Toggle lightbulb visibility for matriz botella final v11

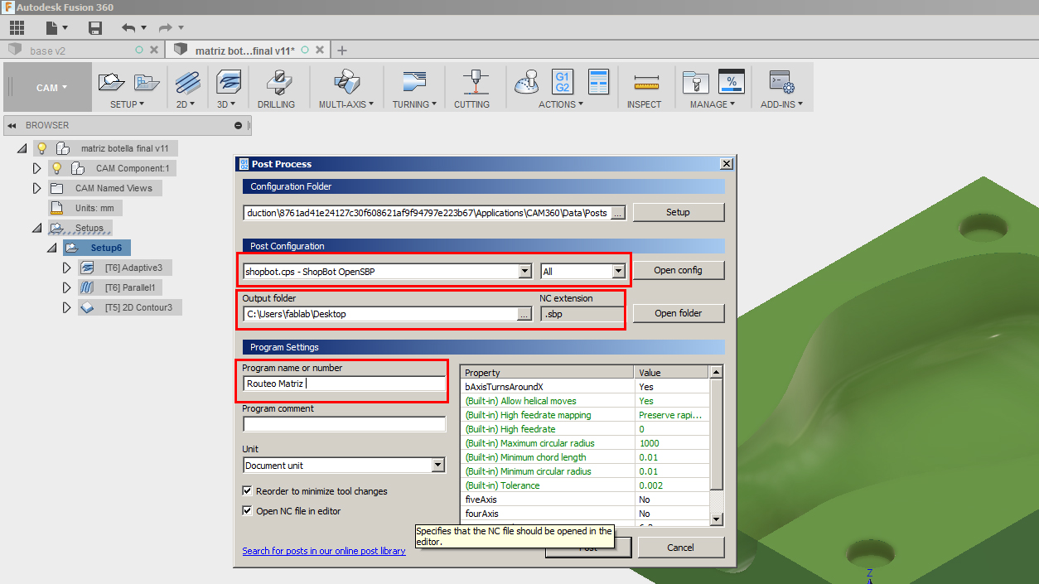pos(41,148)
